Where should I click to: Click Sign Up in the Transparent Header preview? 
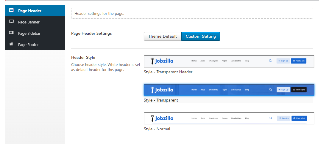pyautogui.click(x=283, y=61)
